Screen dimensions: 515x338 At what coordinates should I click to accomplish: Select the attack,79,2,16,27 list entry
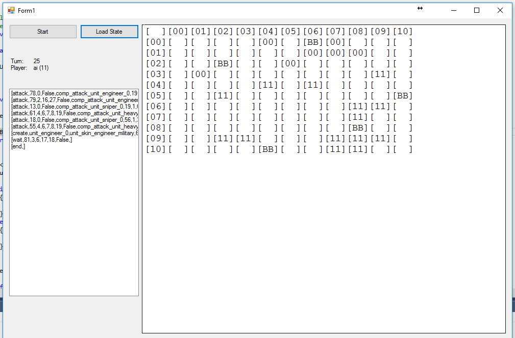(x=74, y=100)
